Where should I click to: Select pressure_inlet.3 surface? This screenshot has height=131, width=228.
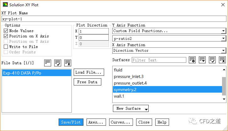pos(129,76)
